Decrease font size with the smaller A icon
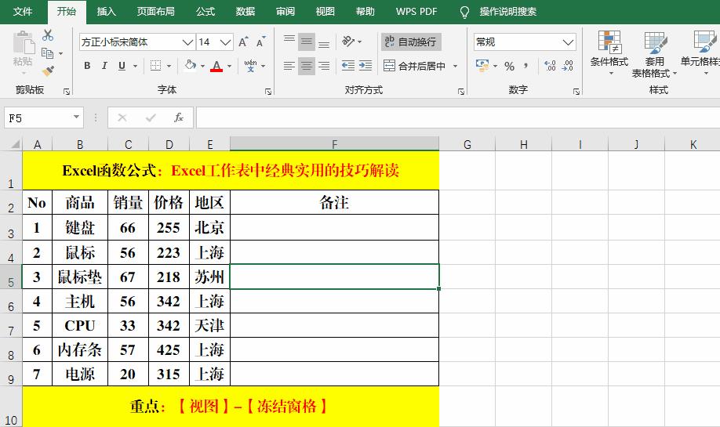This screenshot has height=427, width=720. pyautogui.click(x=261, y=42)
